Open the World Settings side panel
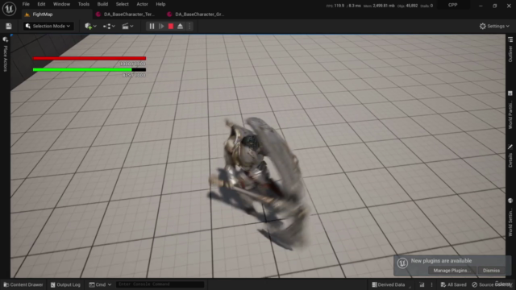The height and width of the screenshot is (290, 516). (510, 217)
